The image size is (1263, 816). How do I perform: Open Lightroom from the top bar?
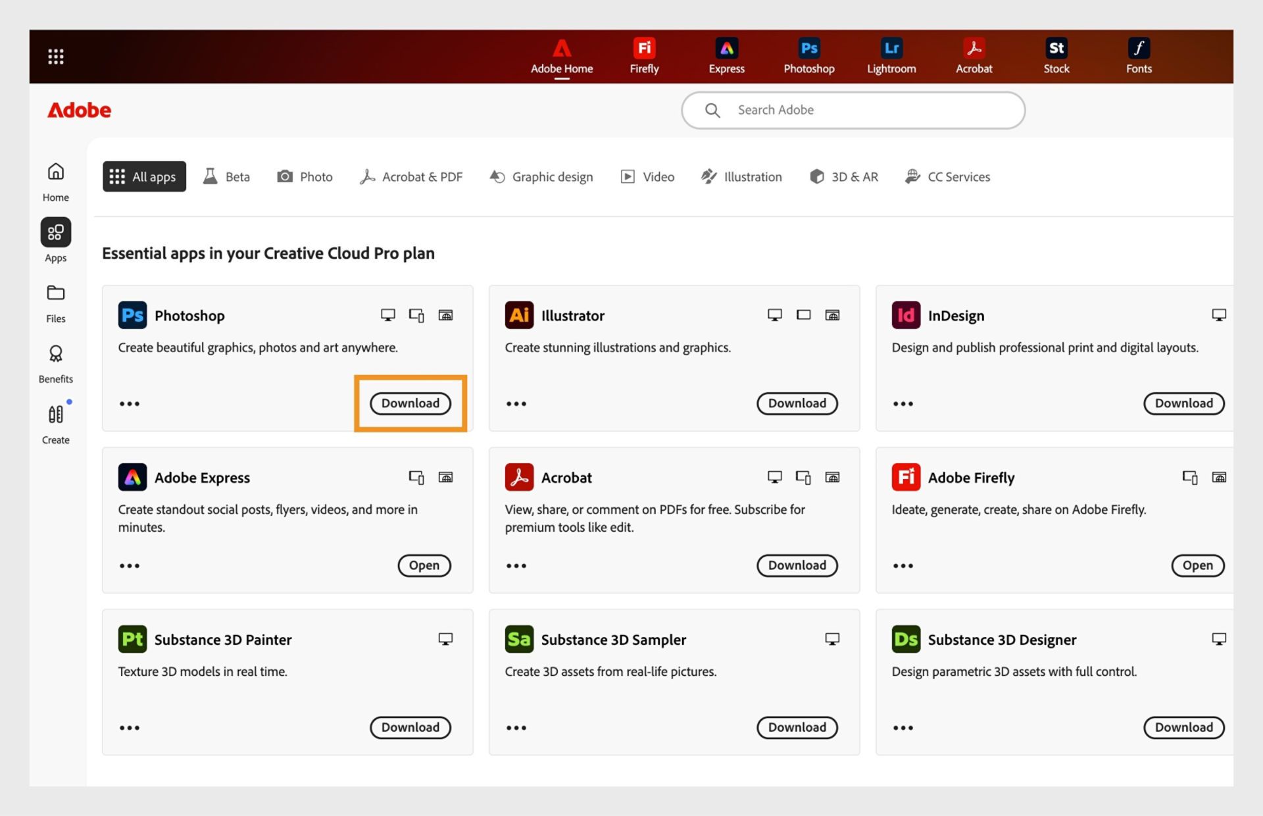point(891,57)
